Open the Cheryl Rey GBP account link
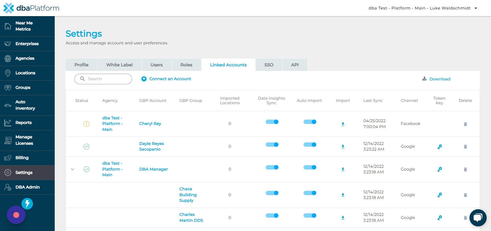491x231 pixels. [x=150, y=124]
